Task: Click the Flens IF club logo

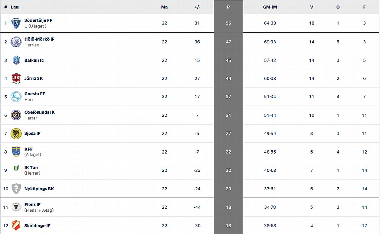Action: pyautogui.click(x=16, y=207)
